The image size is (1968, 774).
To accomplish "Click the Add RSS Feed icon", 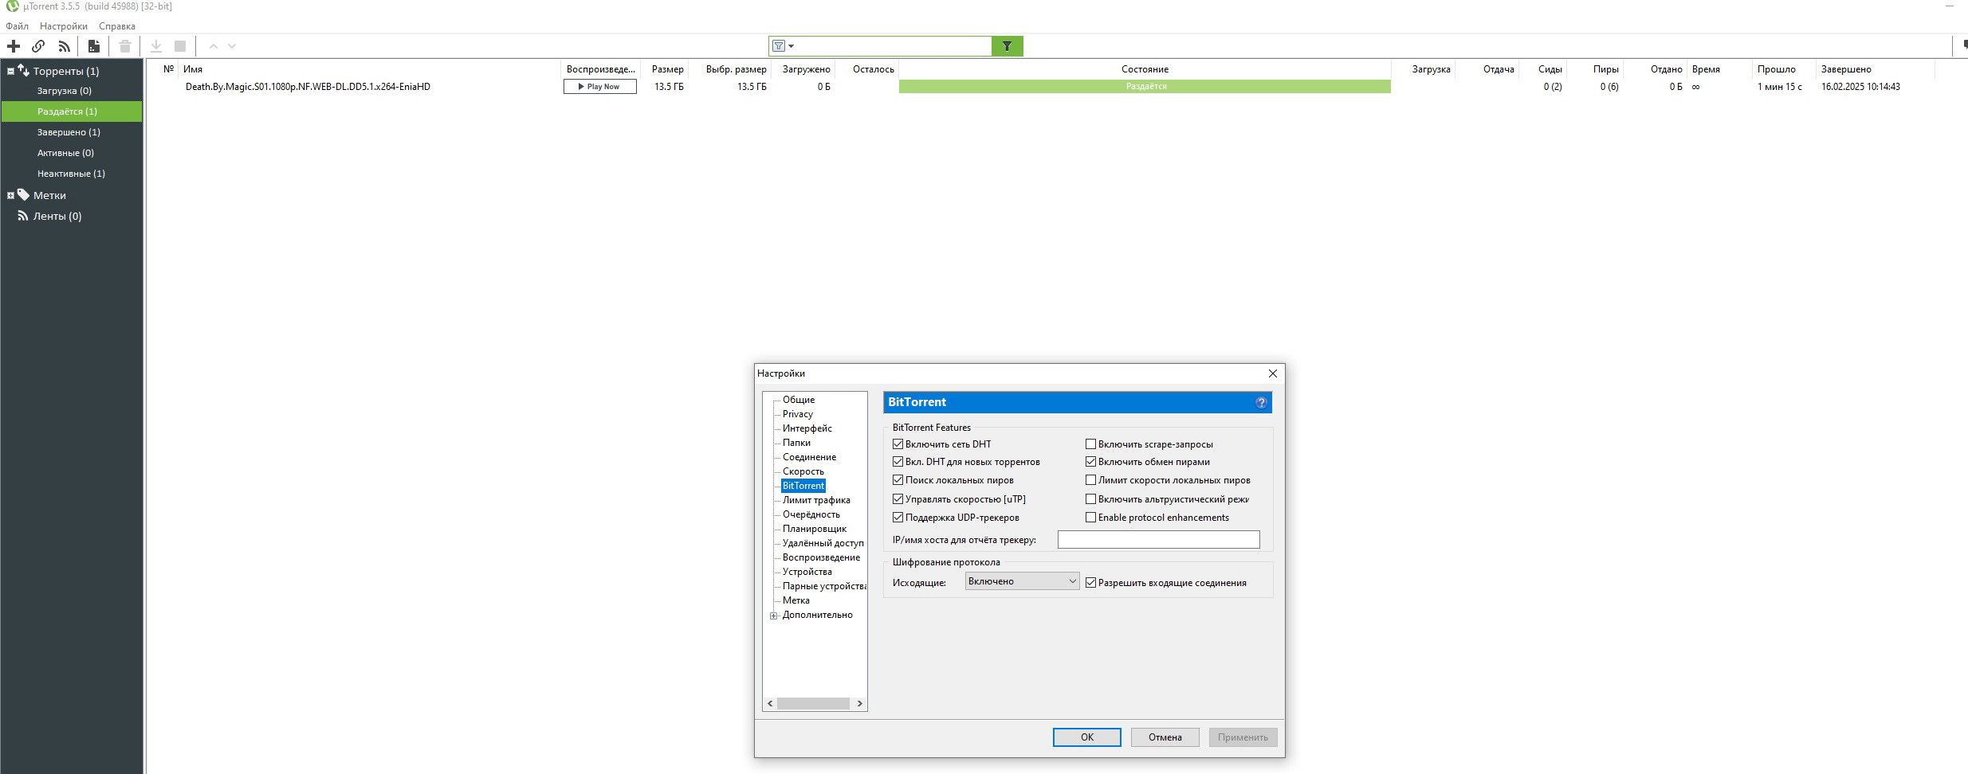I will tap(65, 46).
